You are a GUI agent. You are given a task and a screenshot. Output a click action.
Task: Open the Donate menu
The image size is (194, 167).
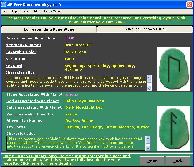[x=26, y=11]
